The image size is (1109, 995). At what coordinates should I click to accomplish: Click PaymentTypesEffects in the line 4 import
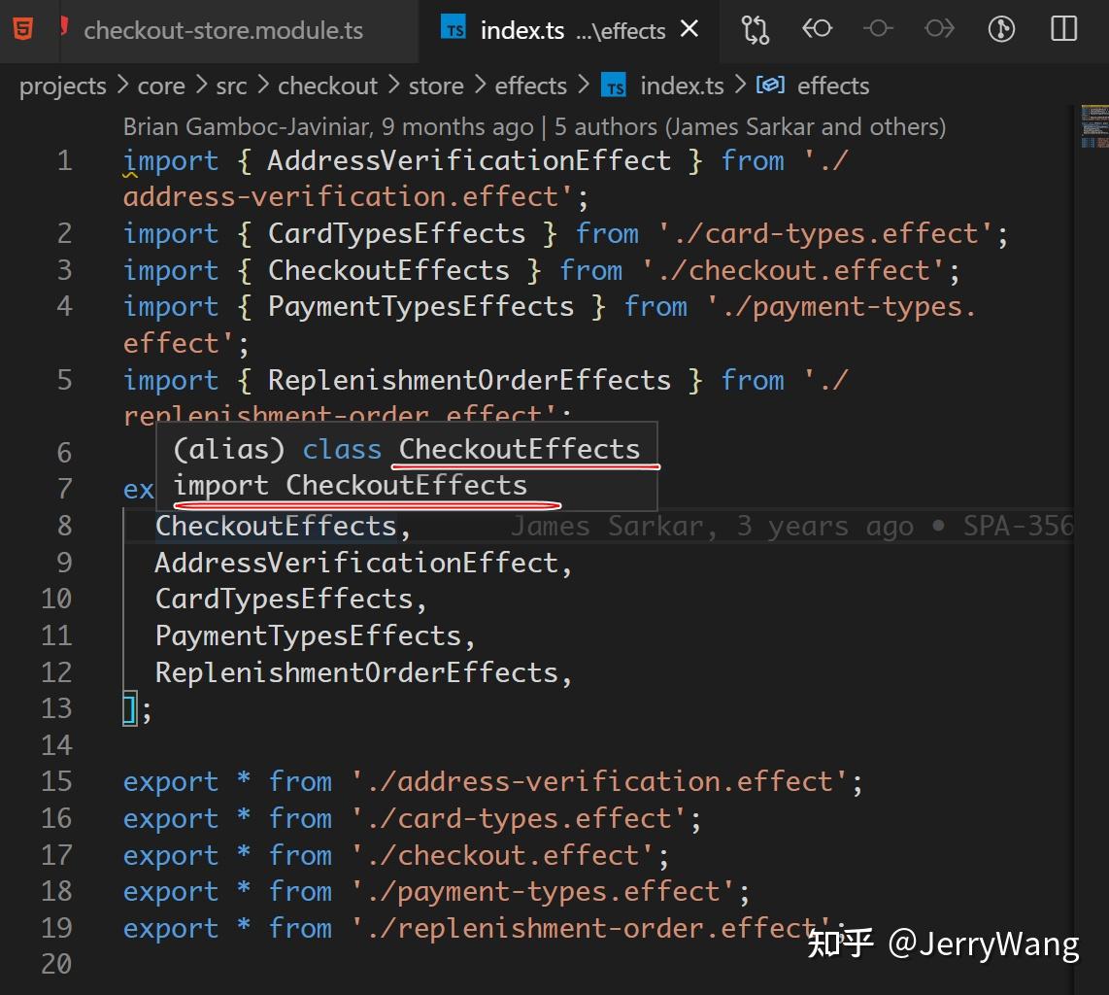(420, 307)
